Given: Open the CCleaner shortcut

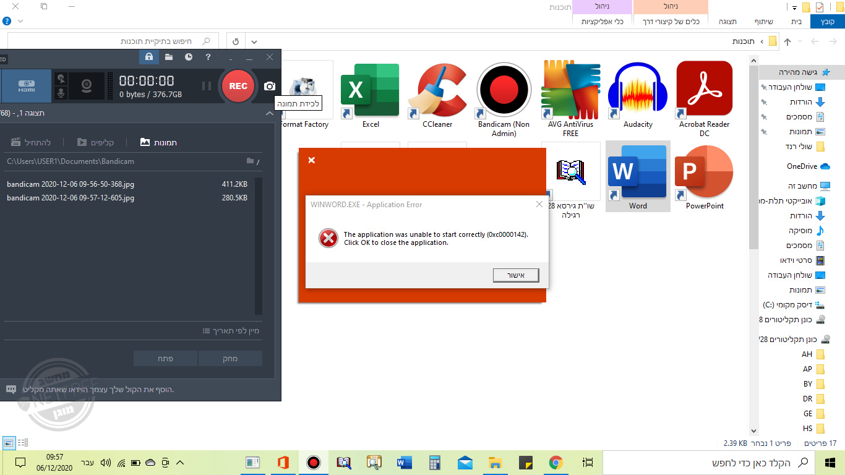Looking at the screenshot, I should coord(437,96).
